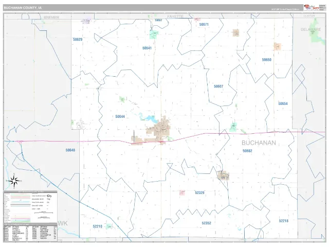
Task: Click the BUCHANAN COUNTY, IA title
Action: pyautogui.click(x=23, y=8)
